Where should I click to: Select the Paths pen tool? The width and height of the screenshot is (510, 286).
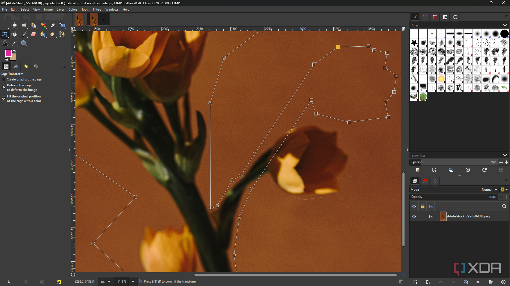62,34
